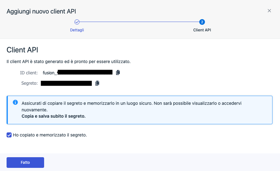Copy the Segreto value to clipboard
Image resolution: width=280 pixels, height=171 pixels.
[x=97, y=83]
